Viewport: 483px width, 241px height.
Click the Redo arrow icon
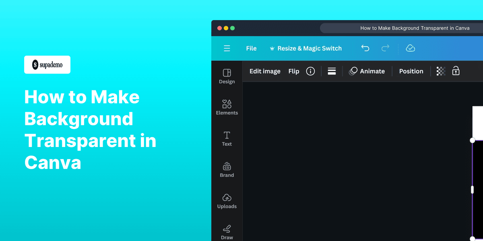(385, 48)
